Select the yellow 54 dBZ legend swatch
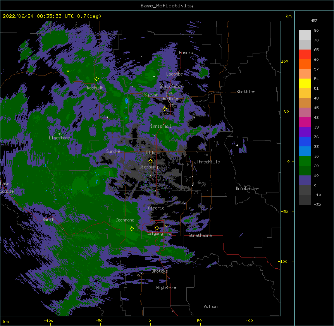Screen dimensions: 334x326 click(x=305, y=83)
